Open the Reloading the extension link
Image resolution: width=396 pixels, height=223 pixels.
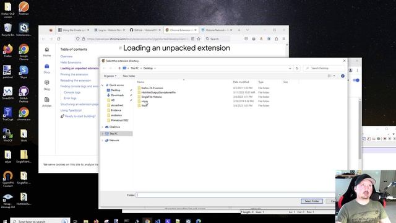point(75,81)
